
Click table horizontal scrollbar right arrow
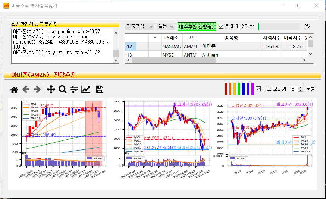(x=304, y=60)
